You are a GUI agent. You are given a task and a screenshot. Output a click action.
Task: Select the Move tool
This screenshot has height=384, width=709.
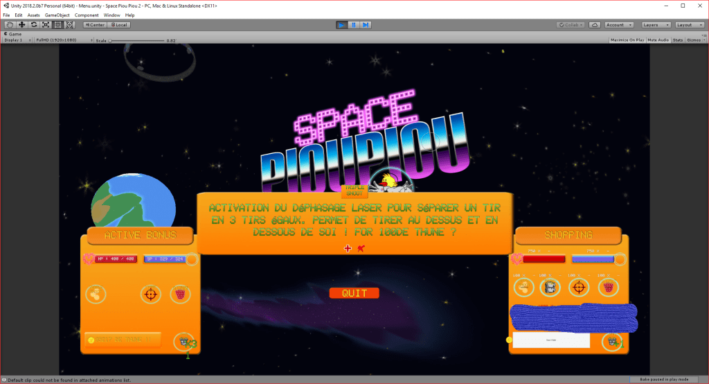pyautogui.click(x=22, y=25)
